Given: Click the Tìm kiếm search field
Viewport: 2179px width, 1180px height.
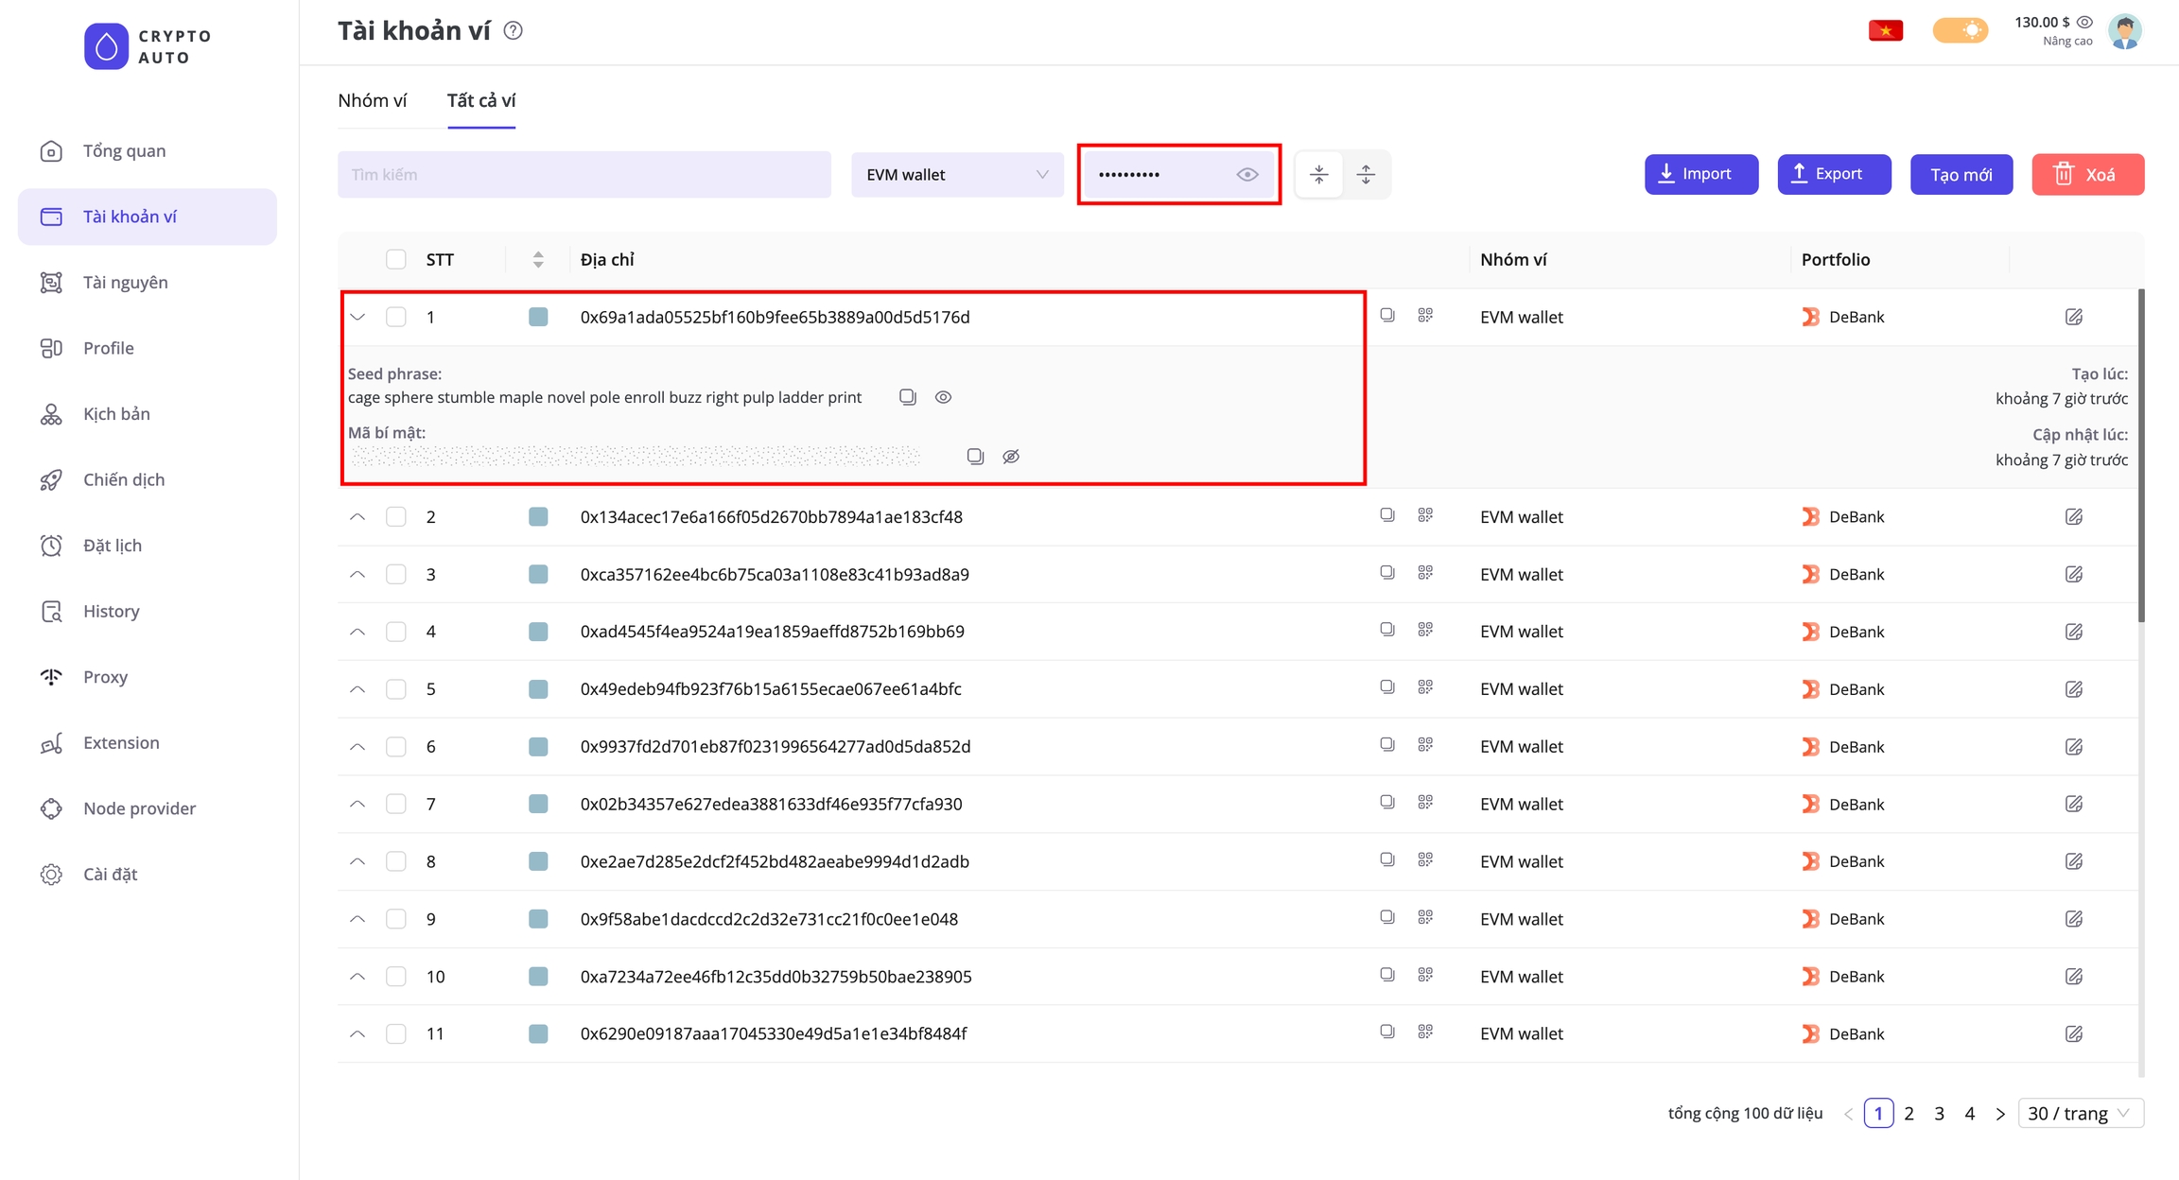Looking at the screenshot, I should pyautogui.click(x=584, y=175).
